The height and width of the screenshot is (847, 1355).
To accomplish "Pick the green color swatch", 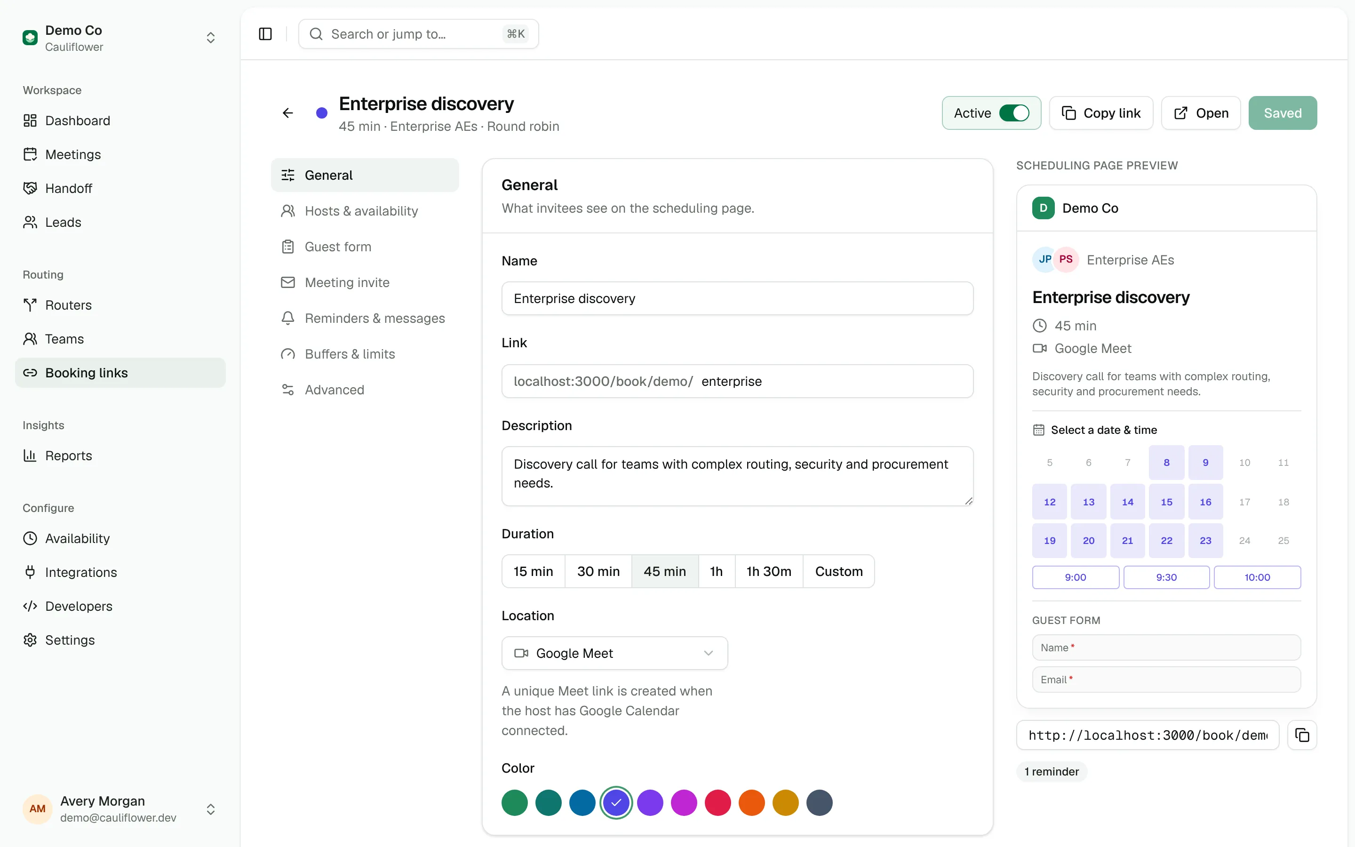I will point(515,803).
